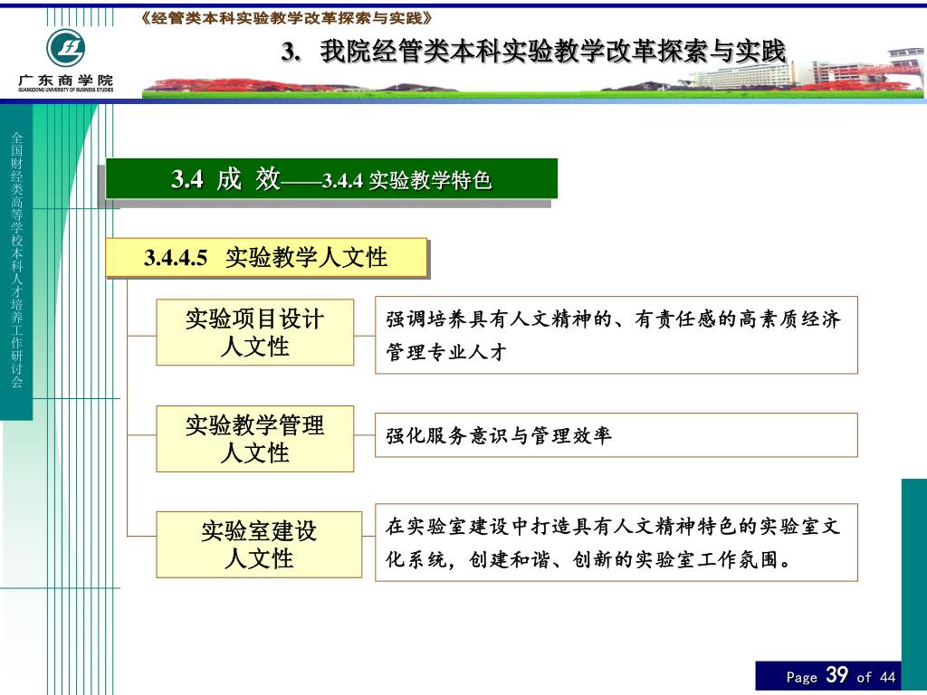Viewport: 927px width, 695px height.
Task: Select the green banner 3.4 成效——3.4.4 实验教学特色
Action: tap(331, 178)
